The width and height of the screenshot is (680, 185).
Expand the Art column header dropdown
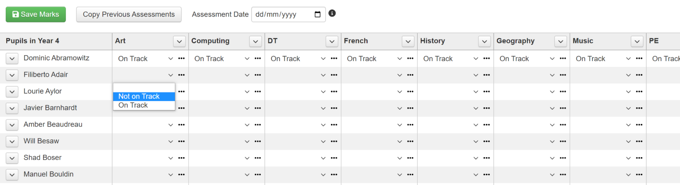click(179, 41)
